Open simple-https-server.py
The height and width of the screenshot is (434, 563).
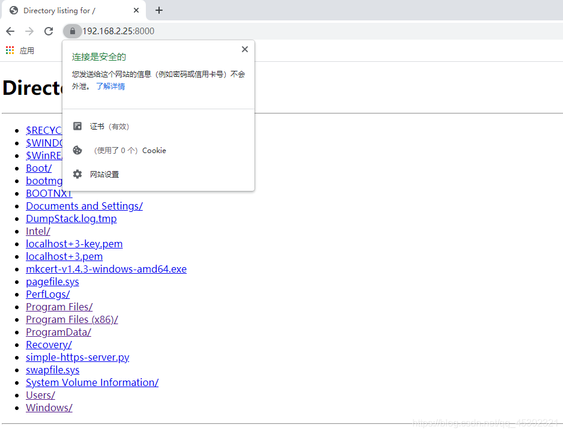pyautogui.click(x=77, y=357)
